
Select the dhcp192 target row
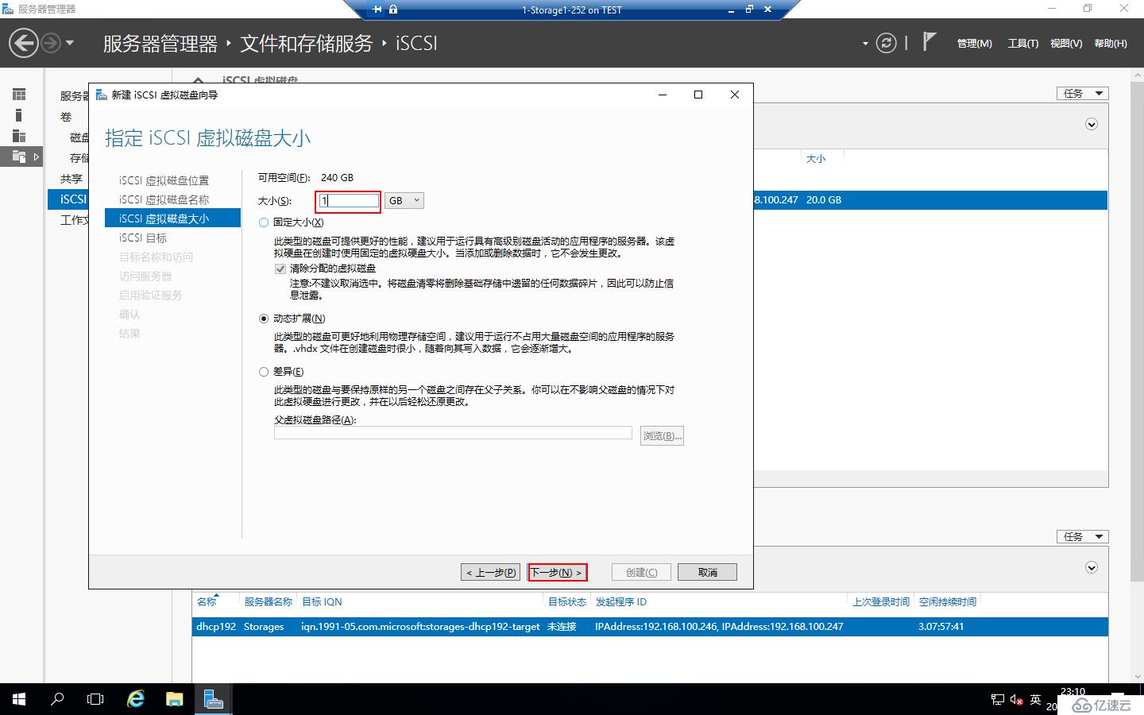pyautogui.click(x=650, y=626)
